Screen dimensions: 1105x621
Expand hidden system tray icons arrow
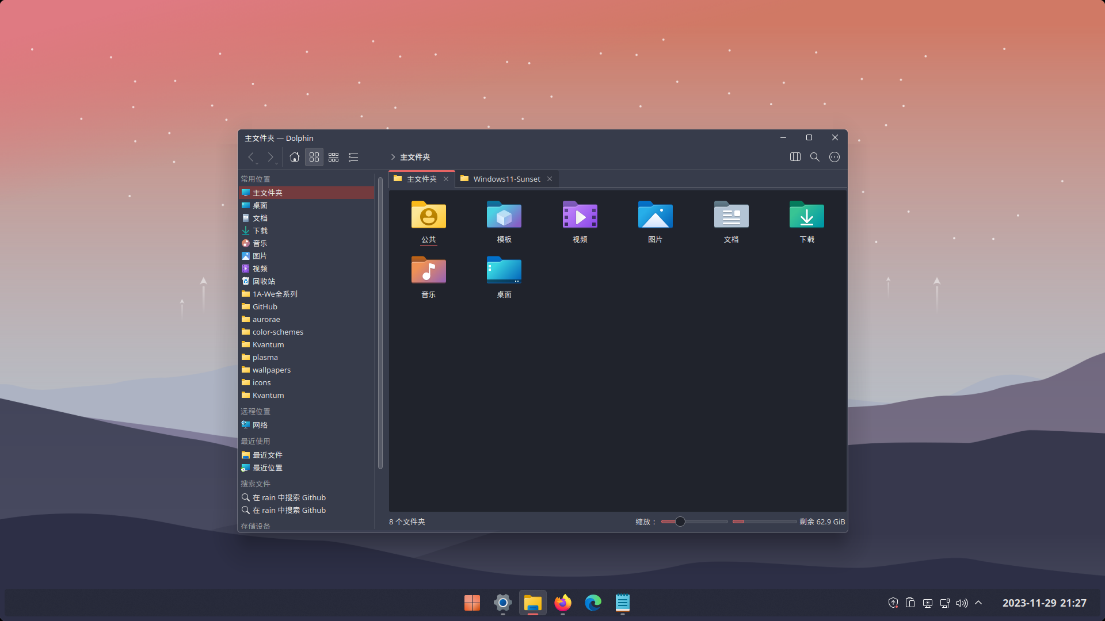[978, 603]
